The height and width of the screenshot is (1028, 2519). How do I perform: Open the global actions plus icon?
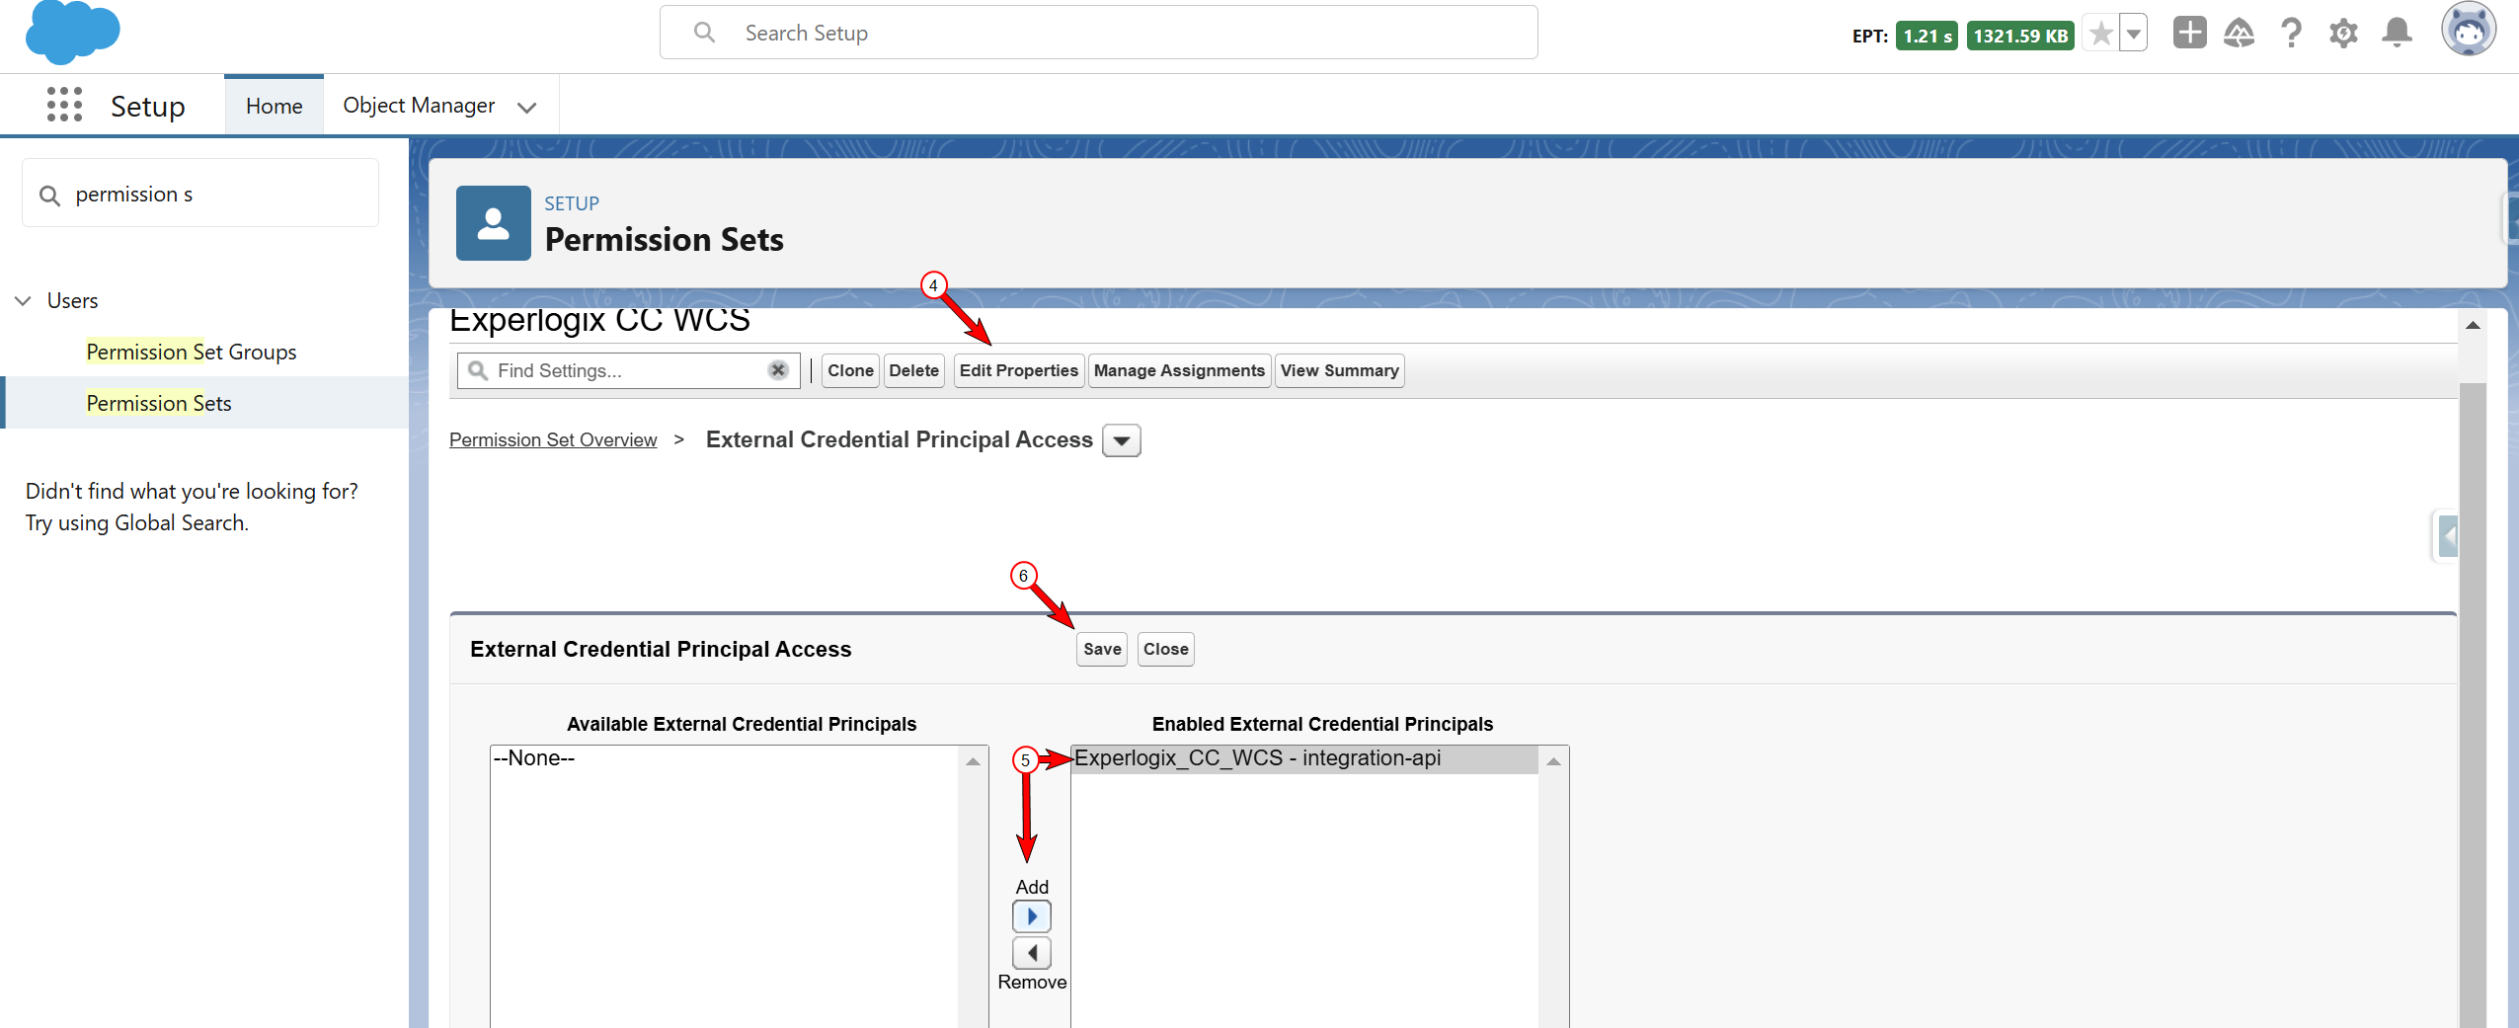tap(2189, 33)
